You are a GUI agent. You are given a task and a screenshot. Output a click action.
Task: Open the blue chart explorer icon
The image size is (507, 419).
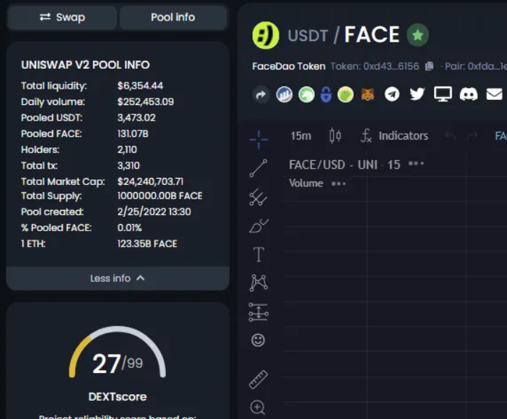point(284,95)
